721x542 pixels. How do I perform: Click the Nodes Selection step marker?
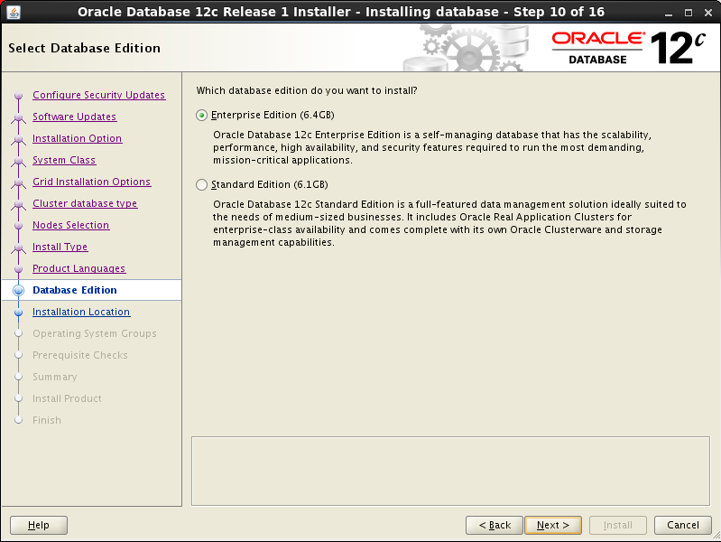click(x=18, y=226)
